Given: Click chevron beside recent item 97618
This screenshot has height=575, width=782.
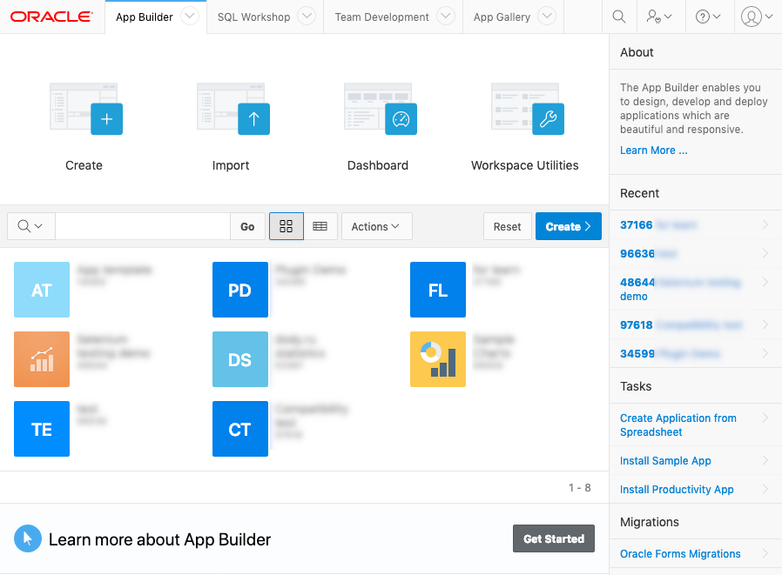Looking at the screenshot, I should point(765,324).
